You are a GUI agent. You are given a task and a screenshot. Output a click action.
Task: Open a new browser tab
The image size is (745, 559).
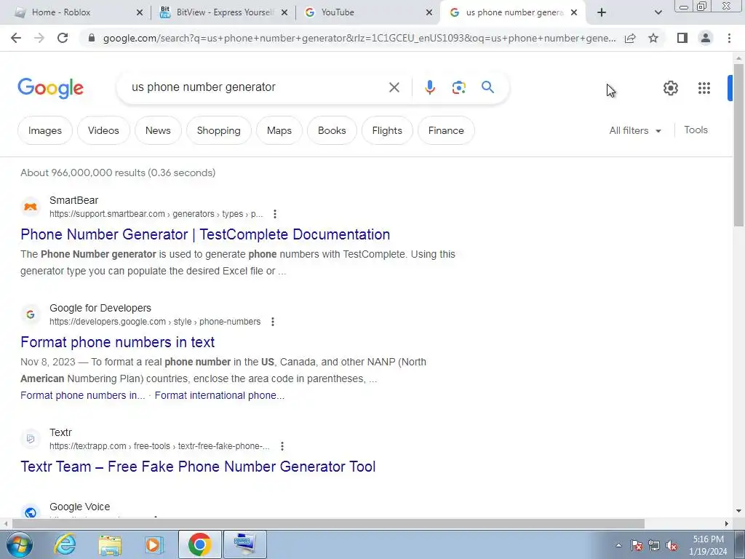602,13
